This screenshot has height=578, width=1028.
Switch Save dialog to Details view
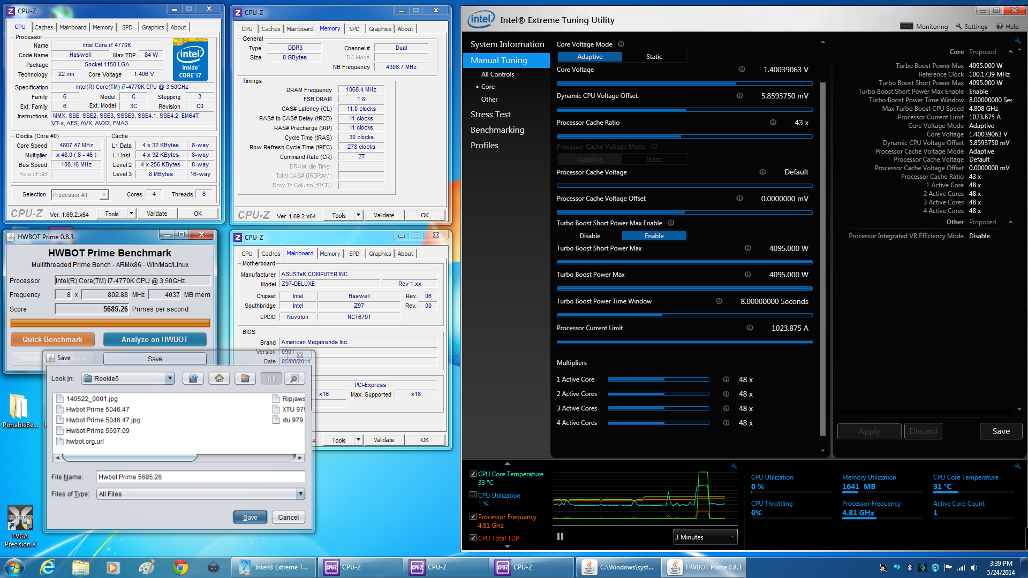[x=294, y=378]
